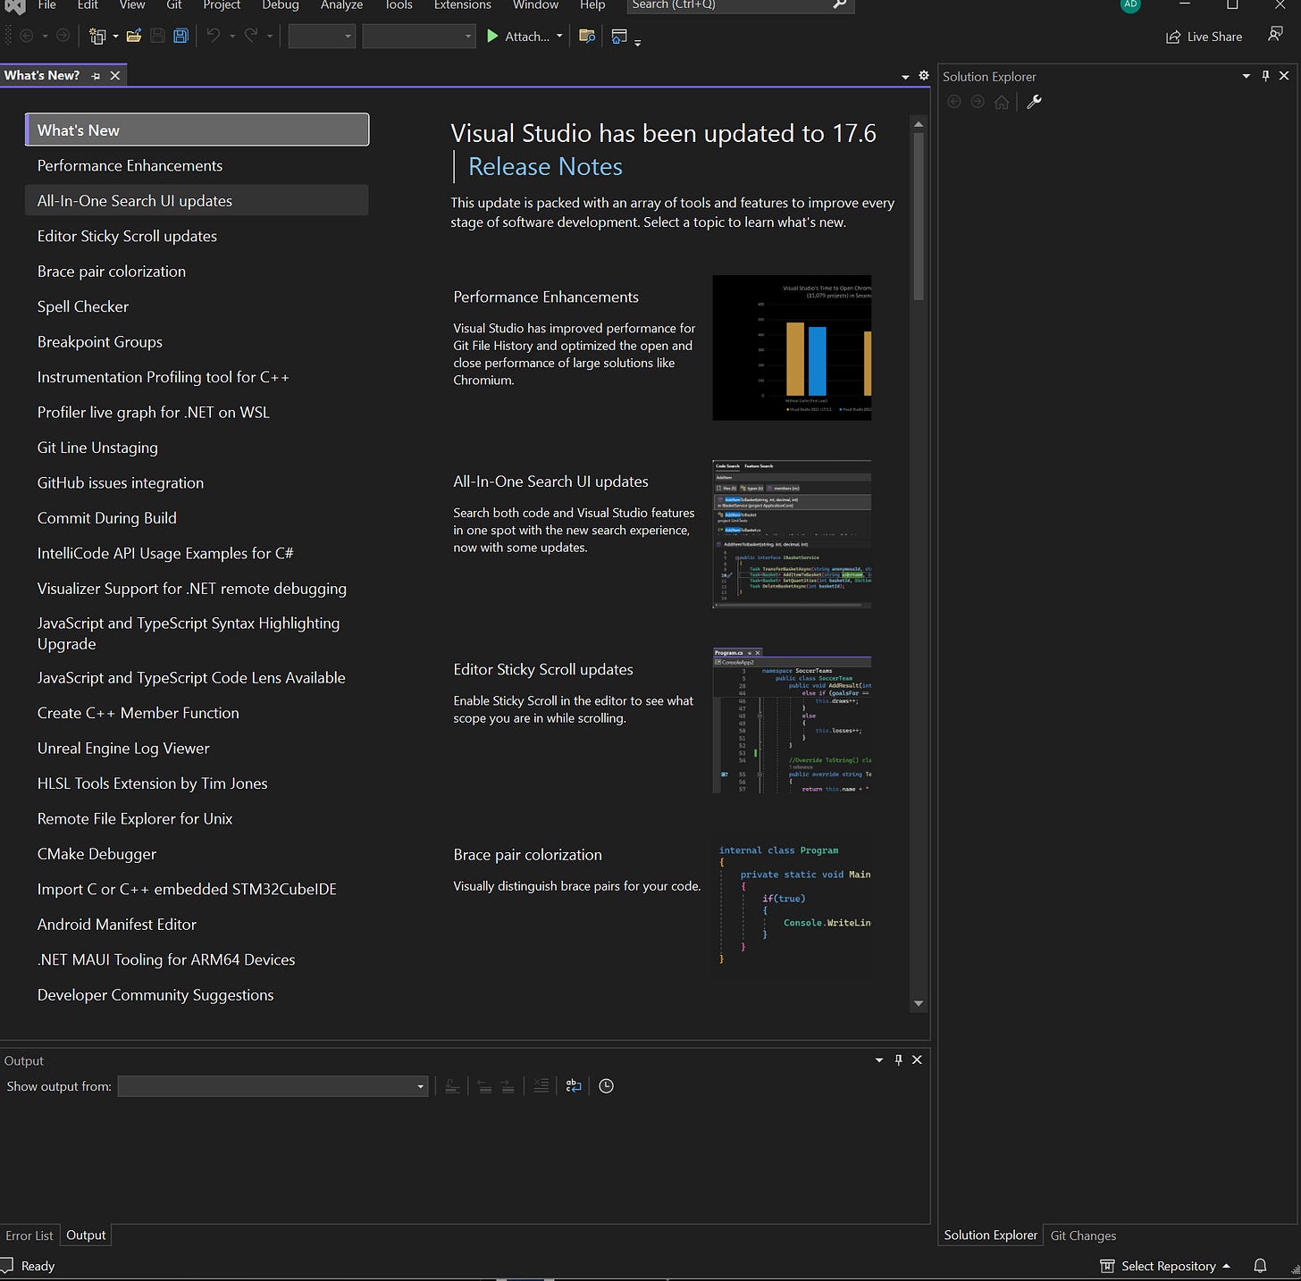Click the Navigate Forward toolbar icon
Image resolution: width=1301 pixels, height=1281 pixels.
point(63,37)
